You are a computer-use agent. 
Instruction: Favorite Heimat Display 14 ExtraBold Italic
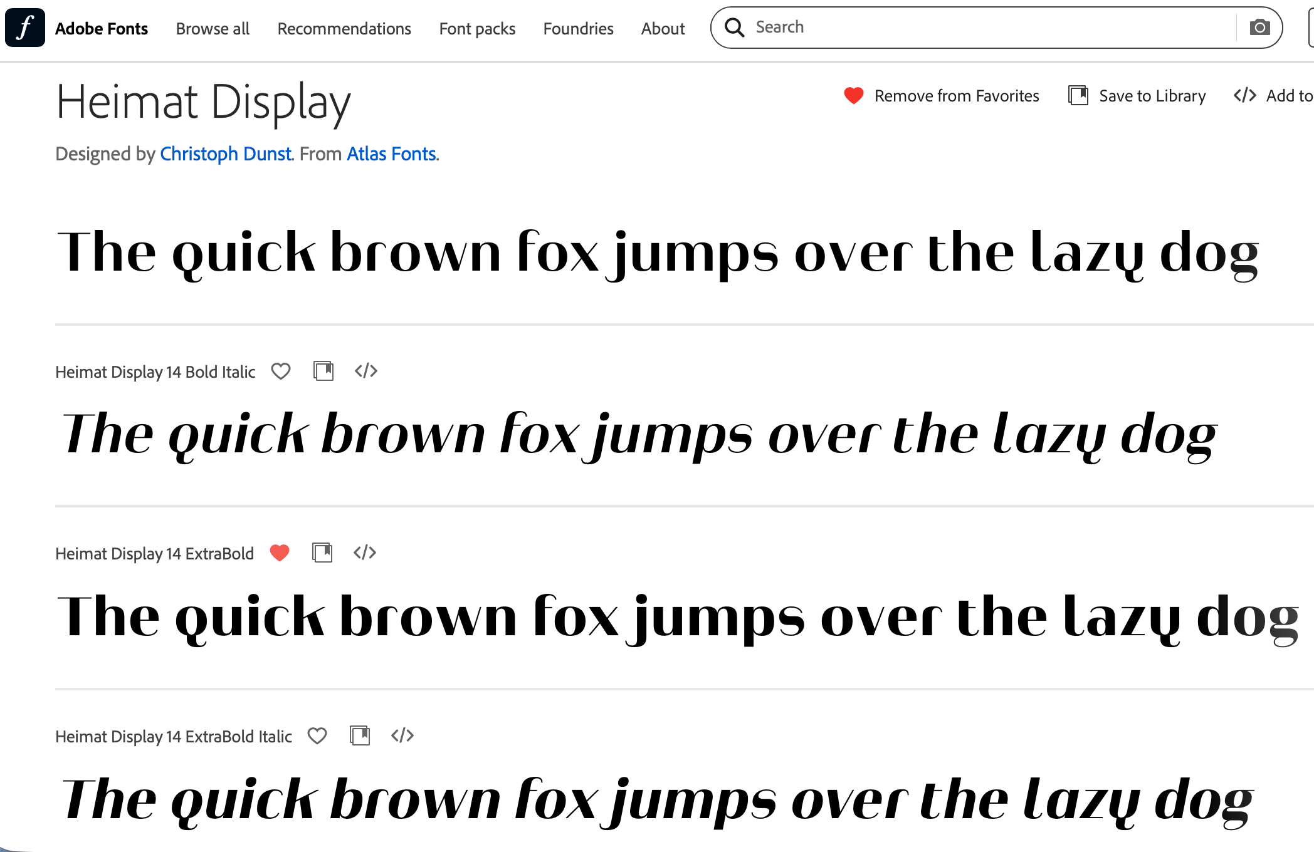click(x=317, y=736)
